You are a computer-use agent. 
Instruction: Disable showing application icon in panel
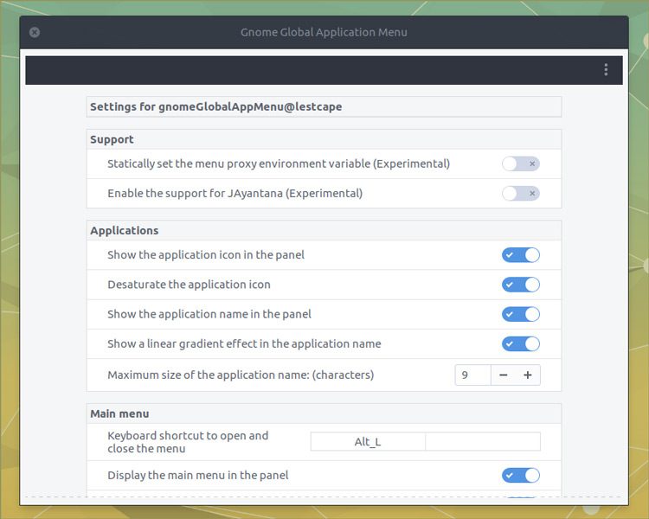point(521,255)
